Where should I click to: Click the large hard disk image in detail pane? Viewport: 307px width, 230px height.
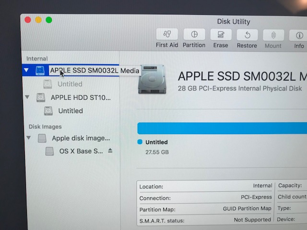pyautogui.click(x=153, y=79)
